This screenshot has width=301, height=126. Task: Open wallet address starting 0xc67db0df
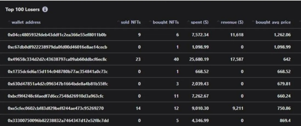[57, 47]
